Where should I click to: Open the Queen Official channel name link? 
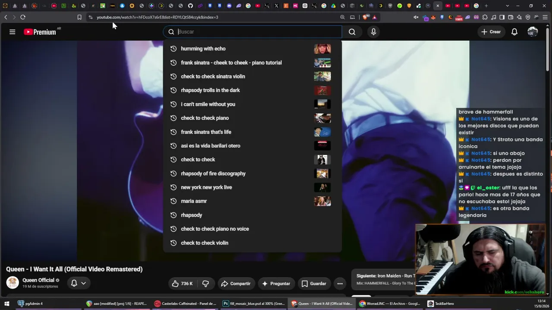tap(38, 280)
